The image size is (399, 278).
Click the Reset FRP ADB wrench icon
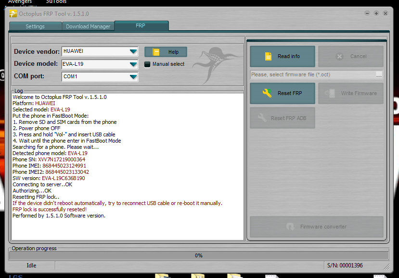(x=262, y=118)
